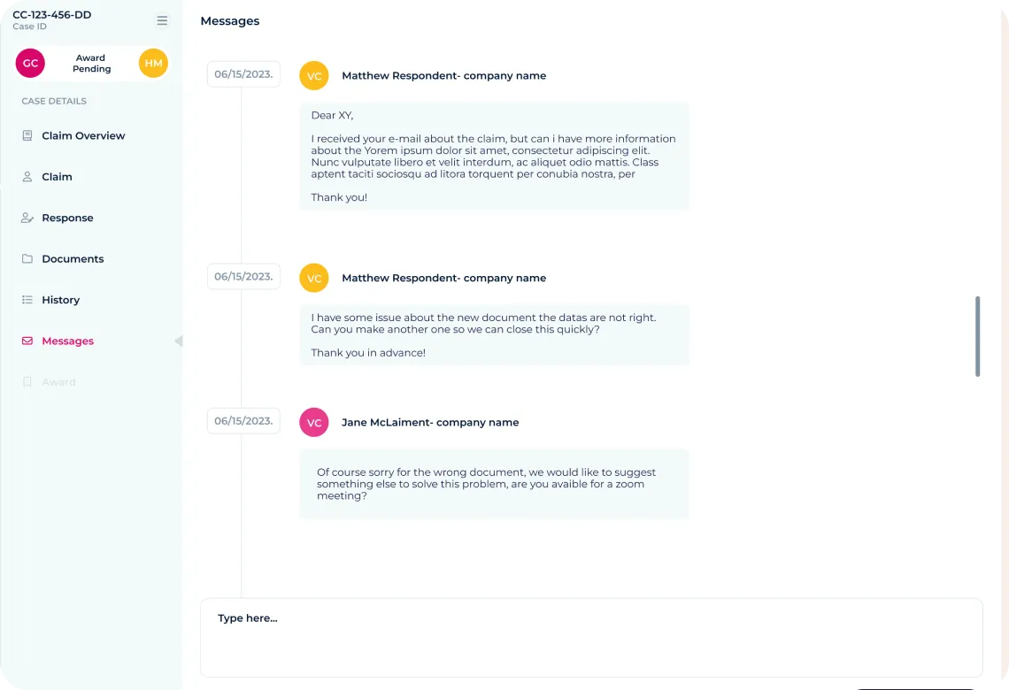This screenshot has width=1009, height=690.
Task: Click the vertical scrollbar of messages
Action: point(977,336)
